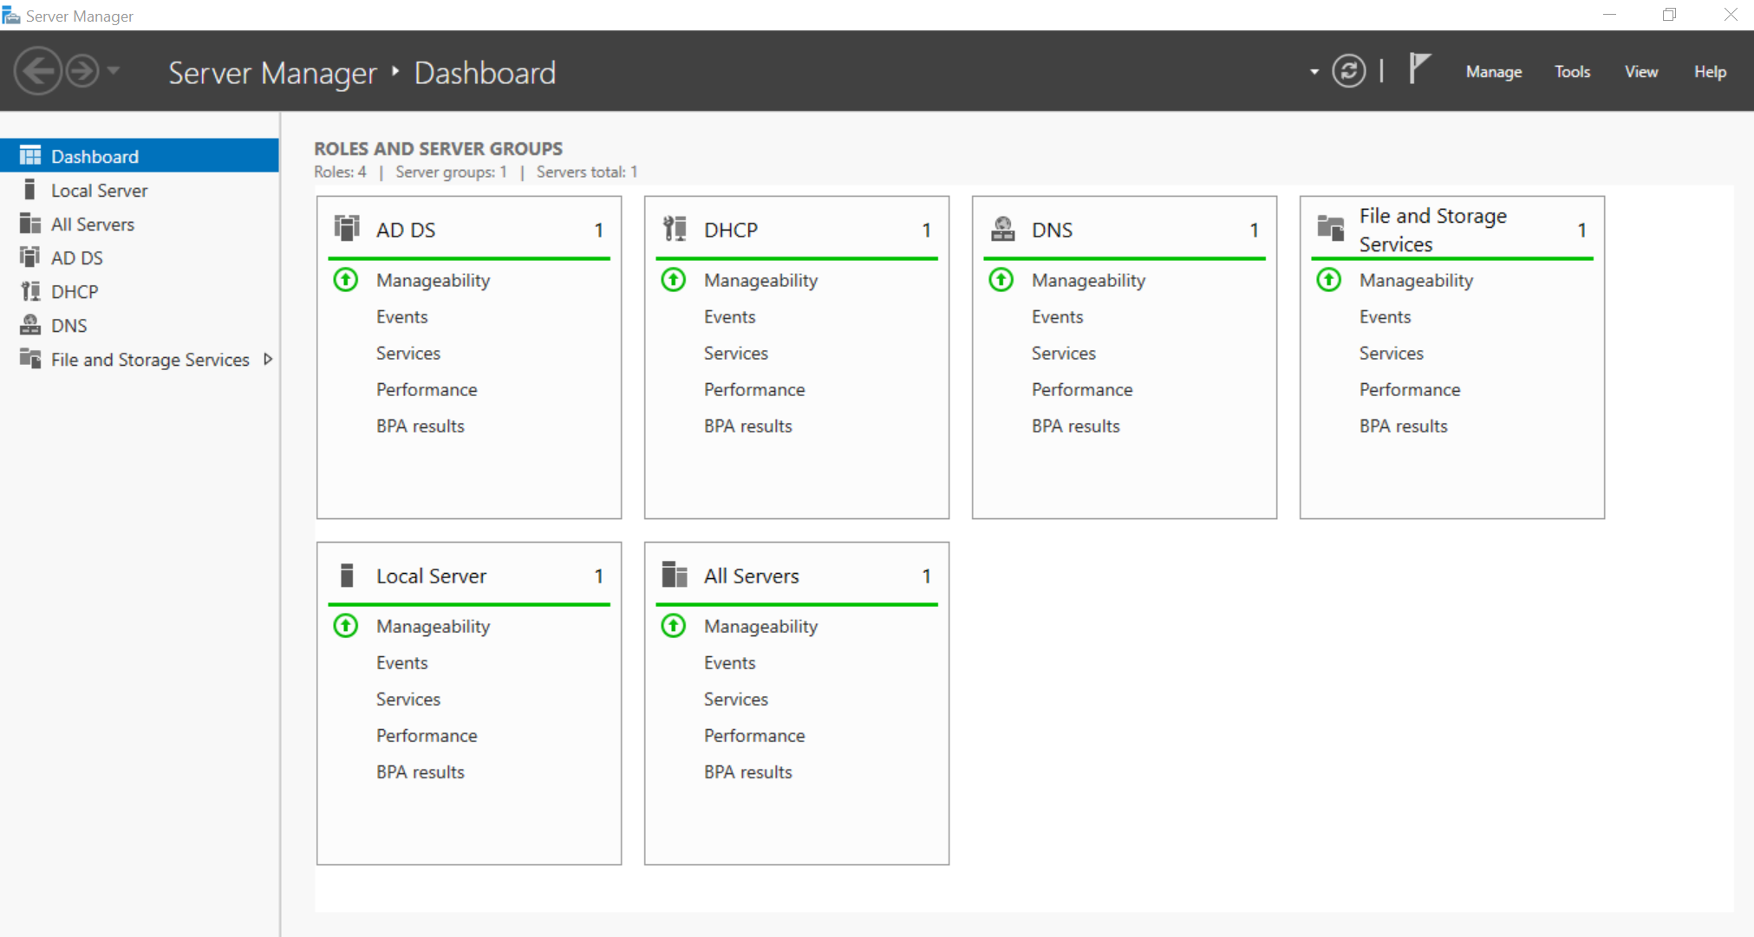This screenshot has width=1754, height=937.
Task: Click ROLES AND SERVER GROUPS heading
Action: (438, 148)
